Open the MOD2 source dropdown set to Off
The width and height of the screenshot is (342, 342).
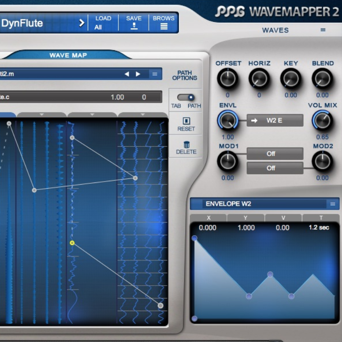[275, 168]
